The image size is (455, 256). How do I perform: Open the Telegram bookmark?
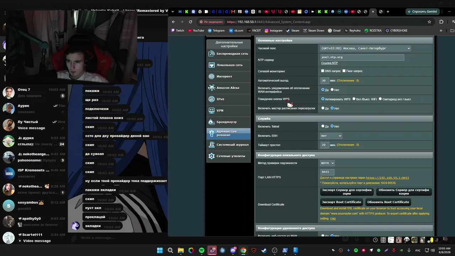pyautogui.click(x=216, y=31)
